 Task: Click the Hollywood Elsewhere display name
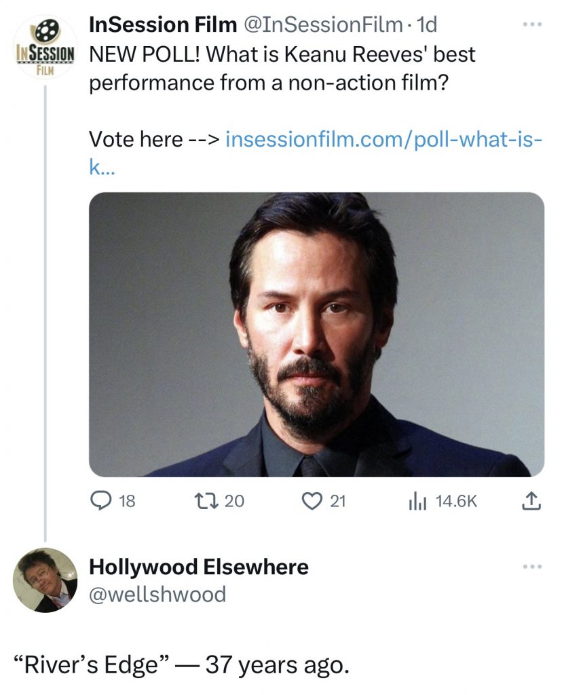click(x=199, y=567)
